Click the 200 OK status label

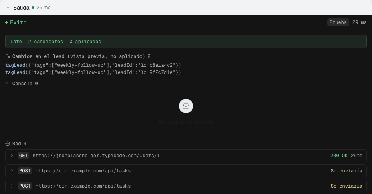click(339, 156)
